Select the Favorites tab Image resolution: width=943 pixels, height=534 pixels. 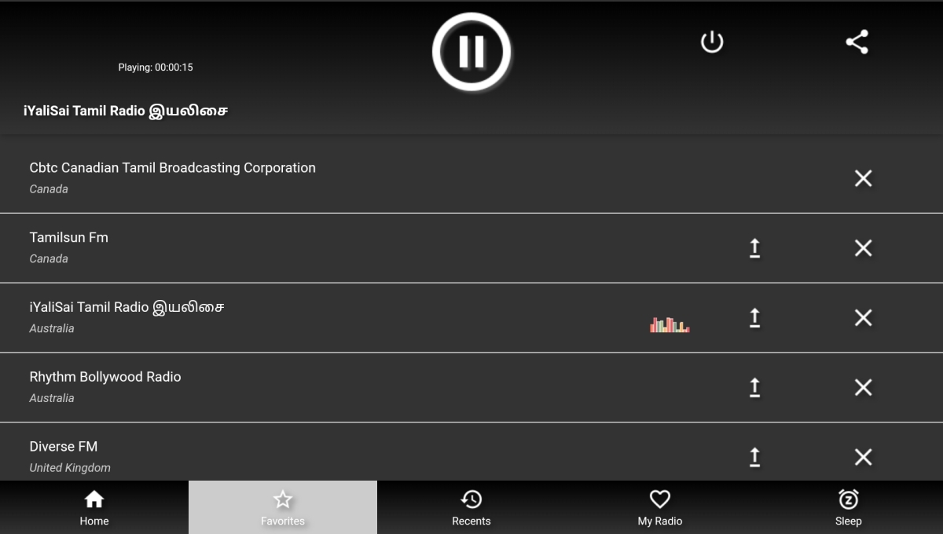coord(283,507)
